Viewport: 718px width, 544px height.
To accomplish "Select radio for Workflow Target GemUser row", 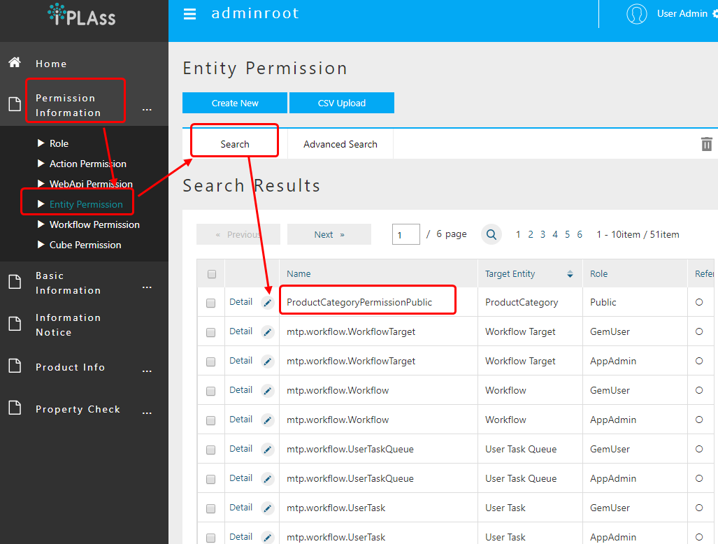I will 698,331.
